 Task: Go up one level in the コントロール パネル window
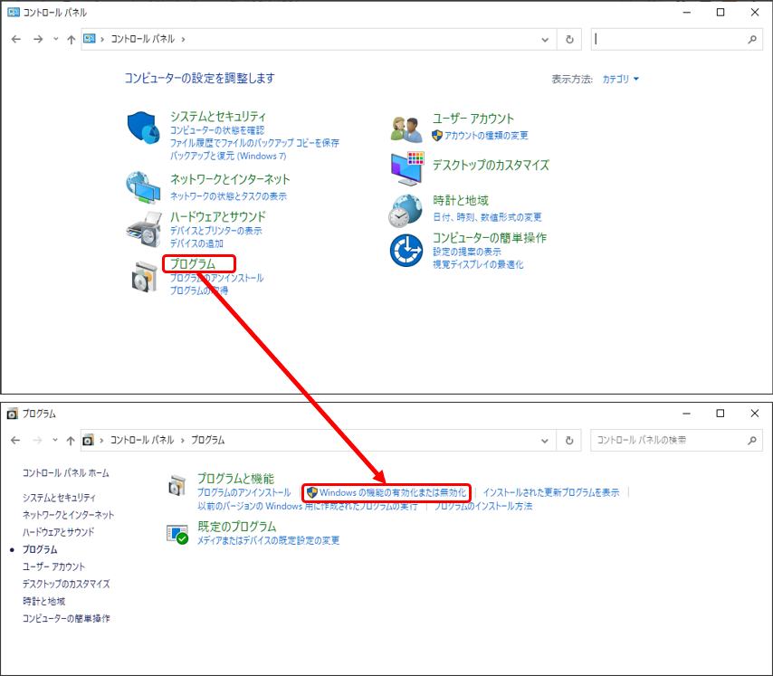72,40
